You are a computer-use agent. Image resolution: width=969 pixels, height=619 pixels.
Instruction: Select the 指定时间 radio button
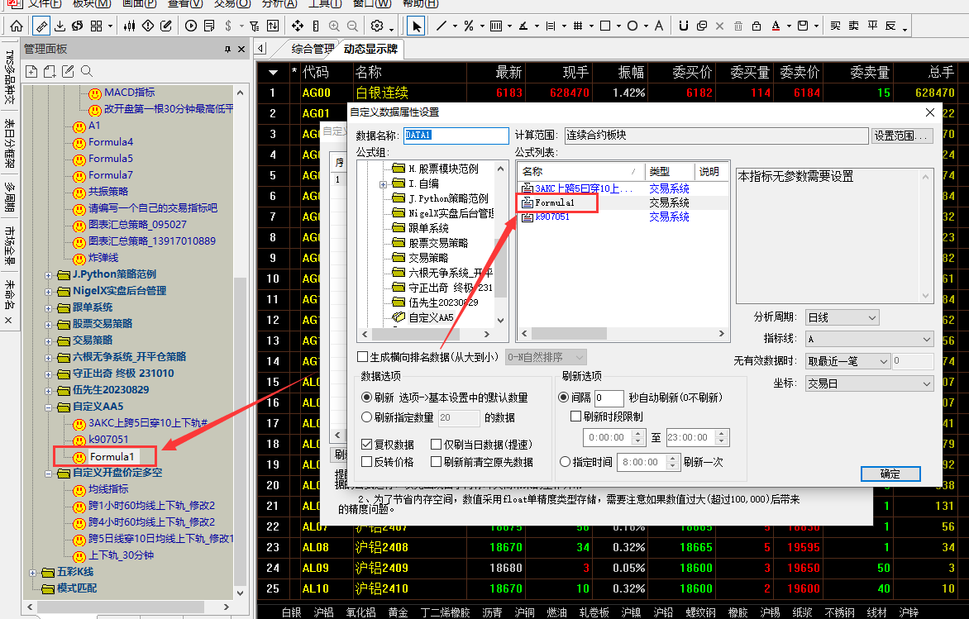pos(564,461)
